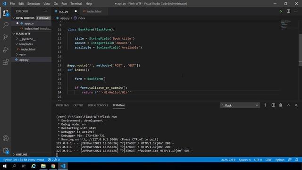The height and width of the screenshot is (170, 302).
Task: Open the Windows Start menu
Action: pos(5,166)
